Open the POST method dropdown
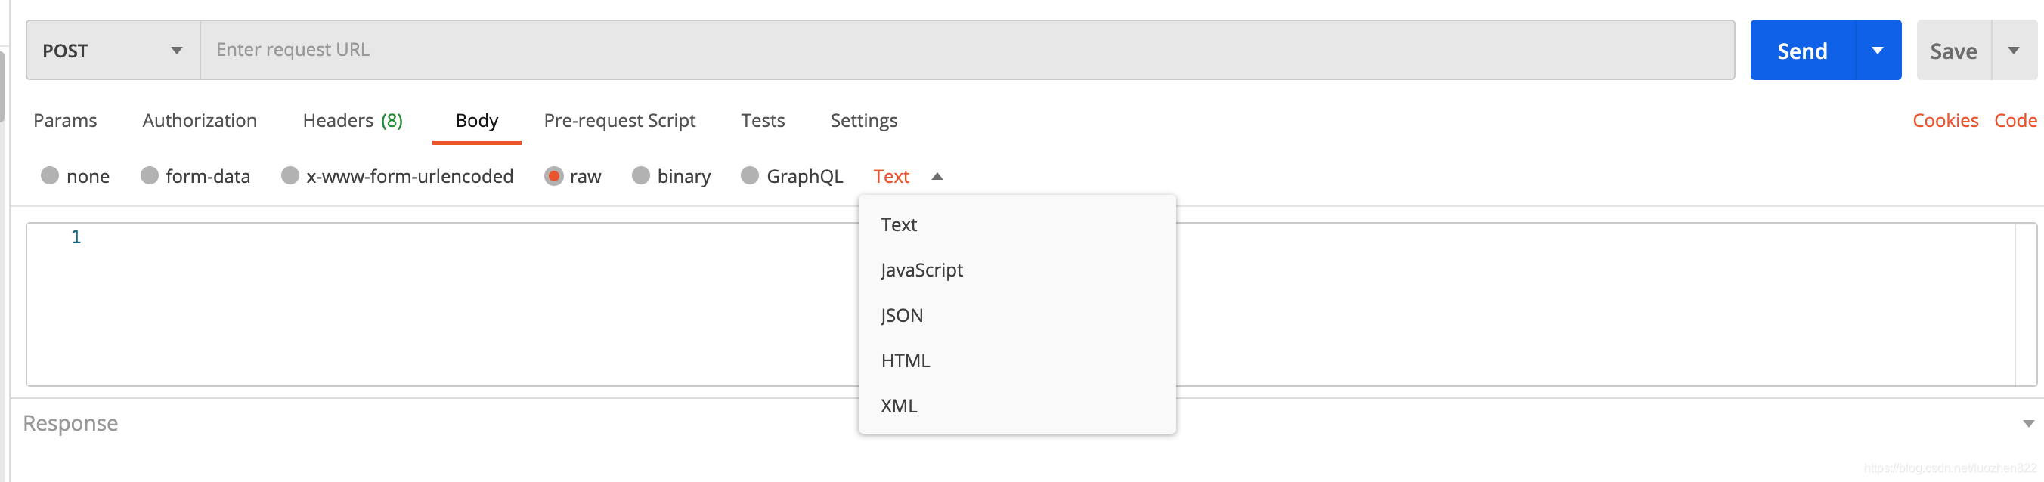 (113, 51)
